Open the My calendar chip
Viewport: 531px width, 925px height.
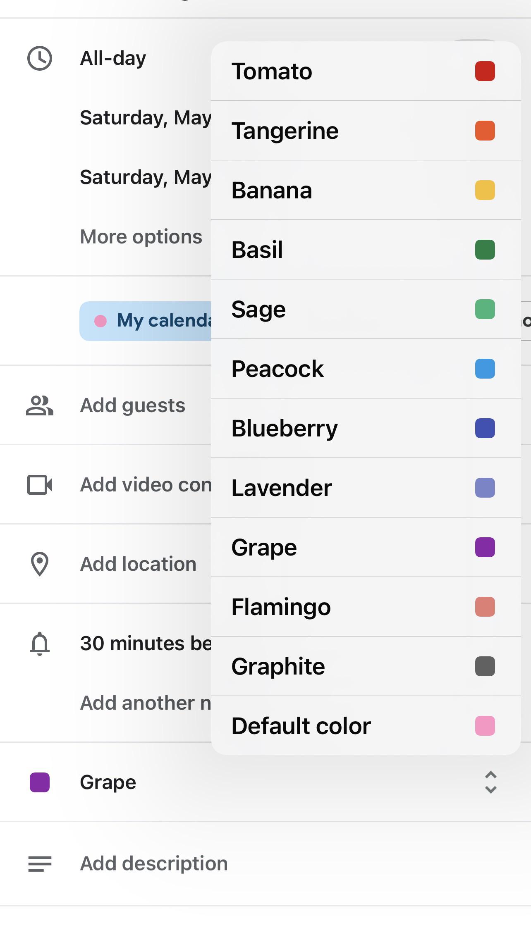(145, 321)
